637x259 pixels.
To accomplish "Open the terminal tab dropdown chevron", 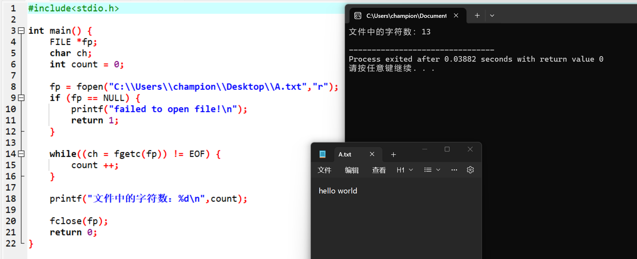I will (x=492, y=16).
